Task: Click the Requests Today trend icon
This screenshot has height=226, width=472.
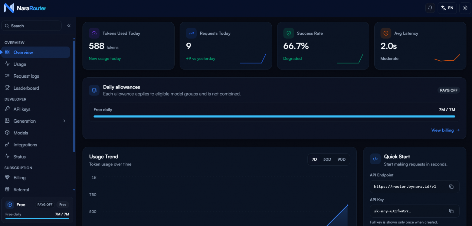Action: pyautogui.click(x=191, y=33)
